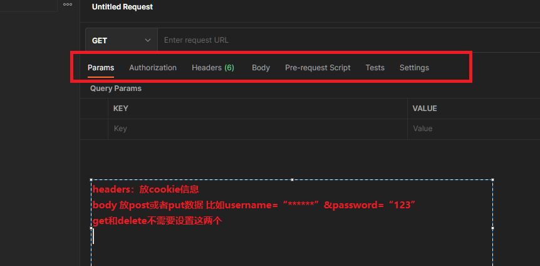Switch to the Body tab

[x=261, y=68]
